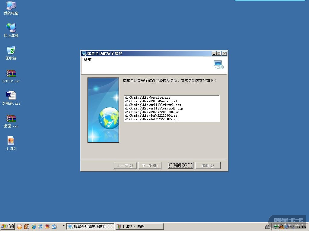Screen dimensions: 309x231
Task: Expand the quick launch overflow chevron
Action: click(x=64, y=226)
